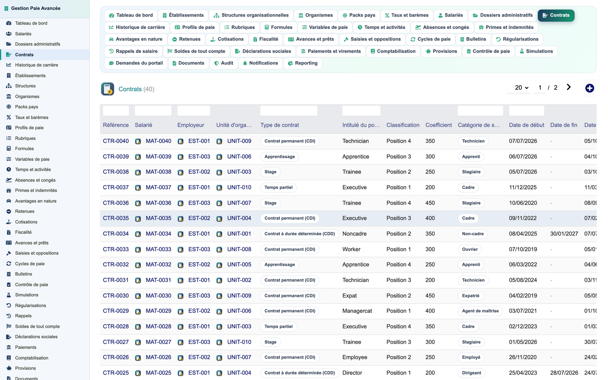Screen dimensions: 608x380
Task: Open employee MAT-0030 link
Action: (158, 295)
